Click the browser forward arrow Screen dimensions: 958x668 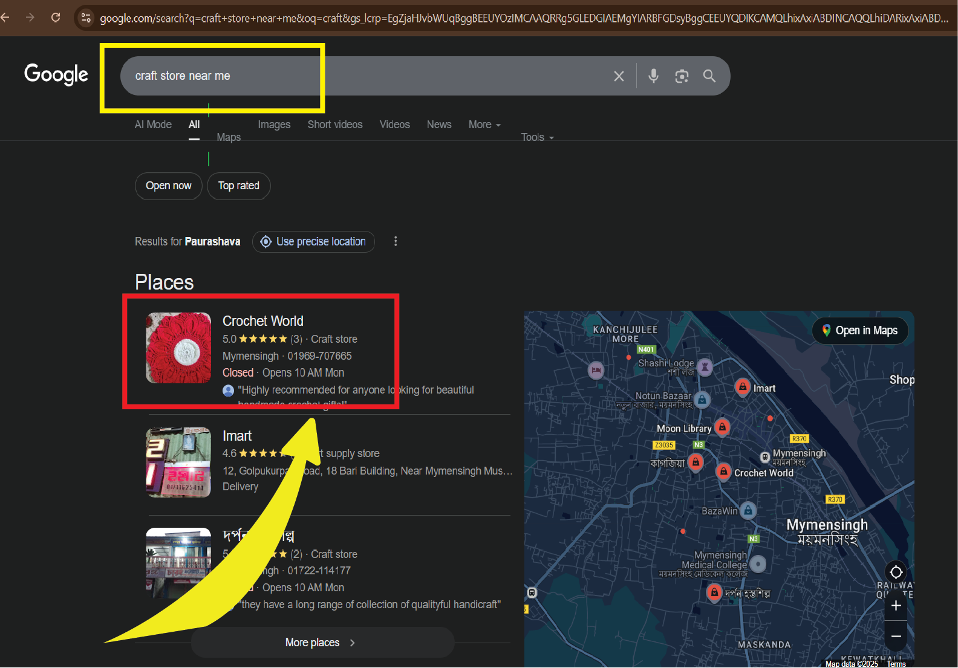[x=30, y=18]
